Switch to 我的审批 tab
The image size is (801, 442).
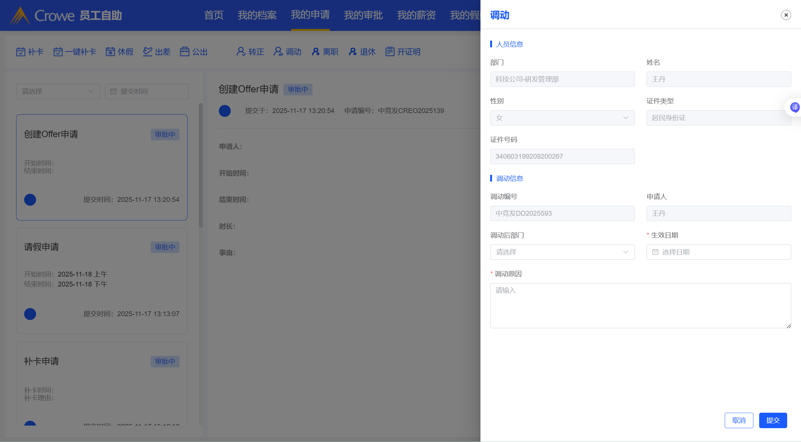[363, 15]
